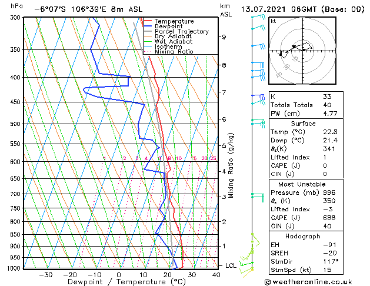The image size is (370, 286).
Task: Click the surface temperature value '22.8'
Action: (330, 132)
